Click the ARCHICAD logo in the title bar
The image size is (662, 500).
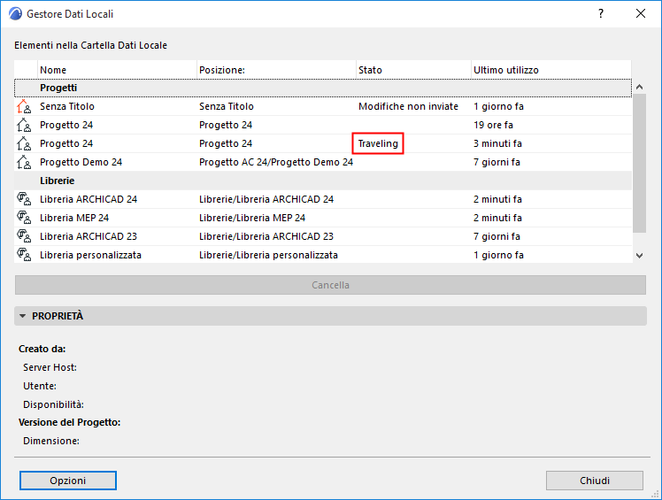pyautogui.click(x=15, y=13)
